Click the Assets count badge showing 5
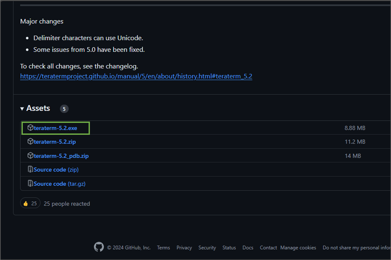391x260 pixels. (x=64, y=109)
